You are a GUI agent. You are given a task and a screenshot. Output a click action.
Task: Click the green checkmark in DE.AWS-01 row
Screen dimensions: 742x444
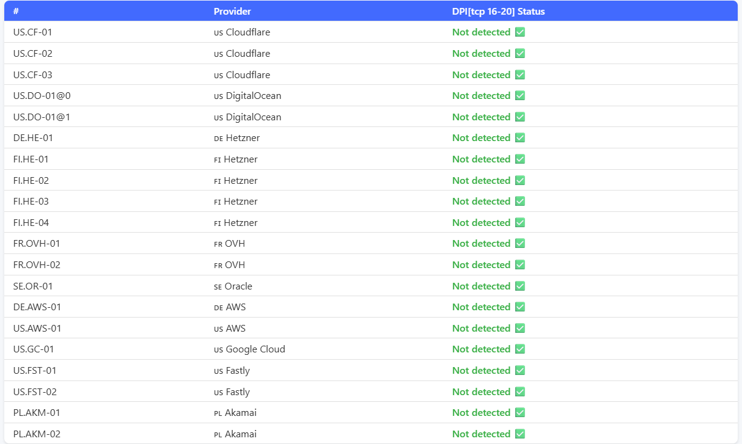(520, 307)
